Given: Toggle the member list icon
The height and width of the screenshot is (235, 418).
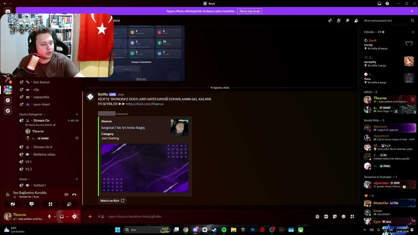Looking at the screenshot, I should point(356,20).
